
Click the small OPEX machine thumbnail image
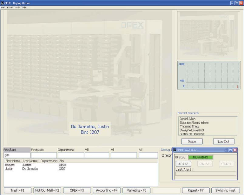coord(209,35)
